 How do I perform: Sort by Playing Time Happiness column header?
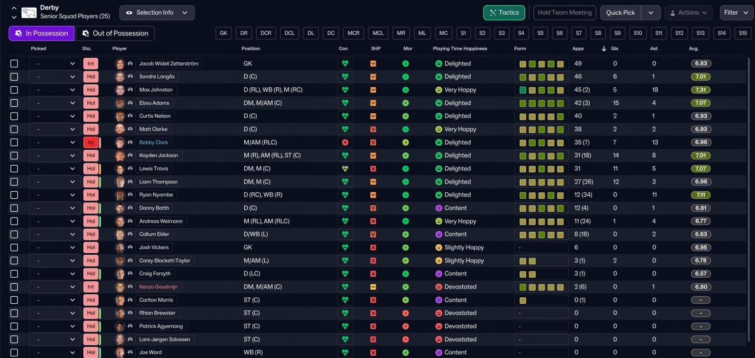(x=460, y=48)
